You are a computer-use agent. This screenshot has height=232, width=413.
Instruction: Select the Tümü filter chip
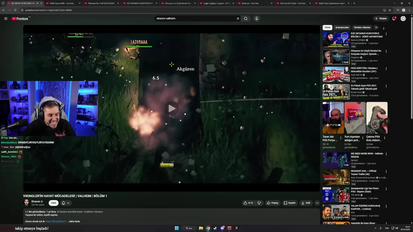coord(327,27)
